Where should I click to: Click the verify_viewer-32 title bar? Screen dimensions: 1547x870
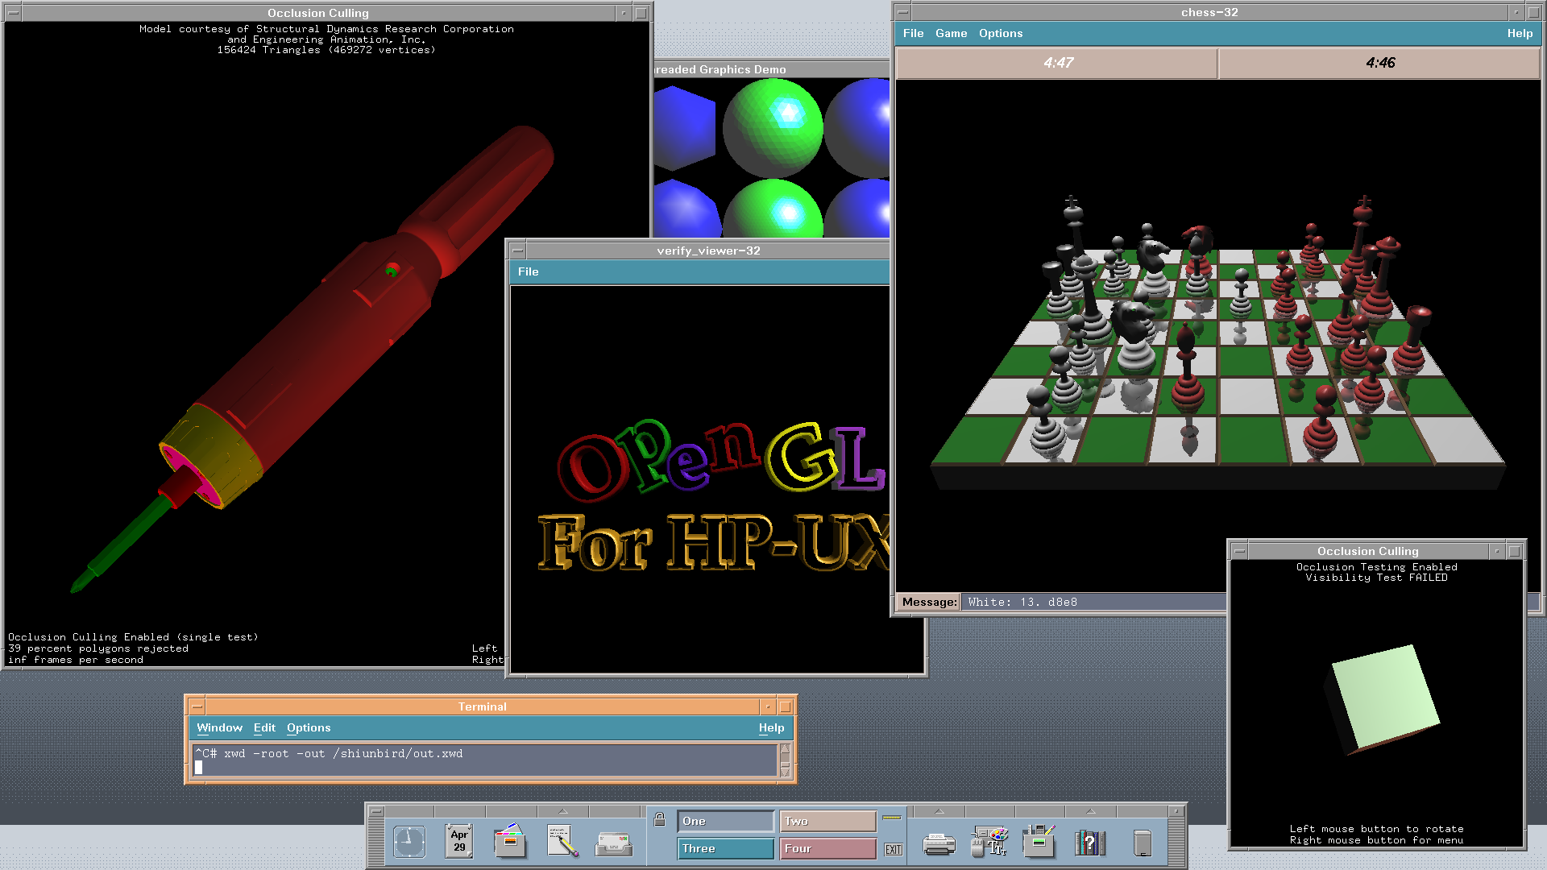coord(708,251)
